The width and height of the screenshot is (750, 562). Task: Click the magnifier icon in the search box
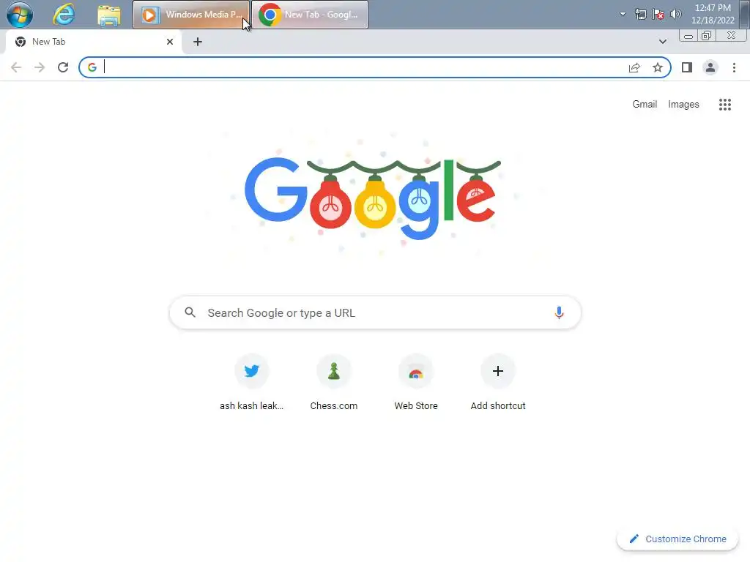(190, 312)
